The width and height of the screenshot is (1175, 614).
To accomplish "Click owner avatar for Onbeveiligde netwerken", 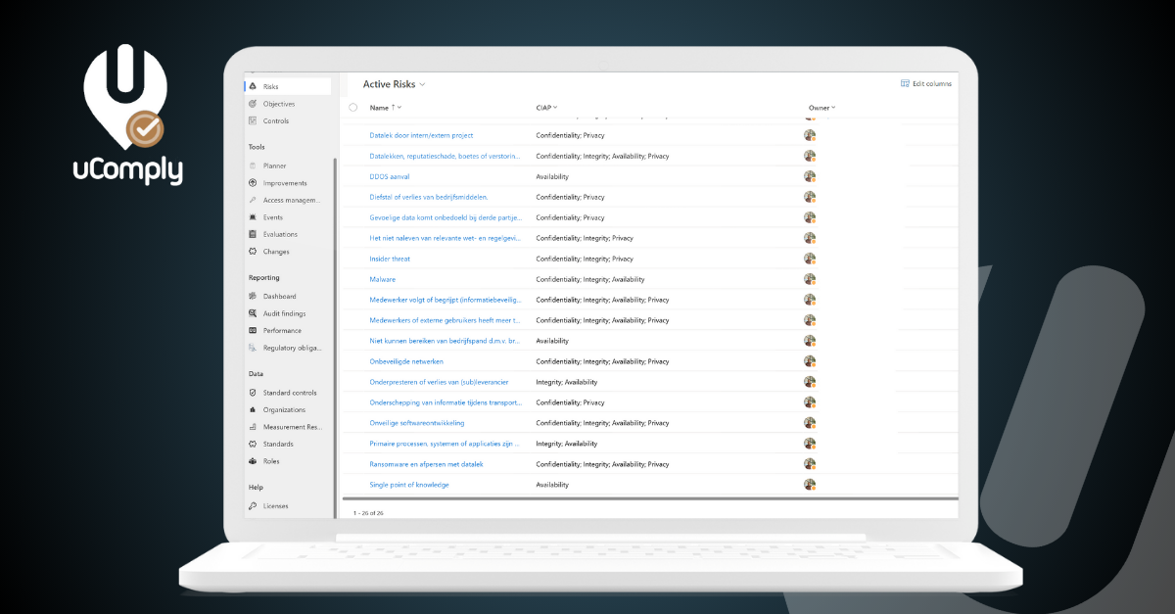I will (810, 361).
